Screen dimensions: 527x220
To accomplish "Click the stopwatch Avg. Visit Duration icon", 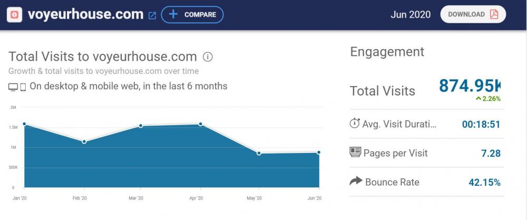I will click(x=355, y=123).
